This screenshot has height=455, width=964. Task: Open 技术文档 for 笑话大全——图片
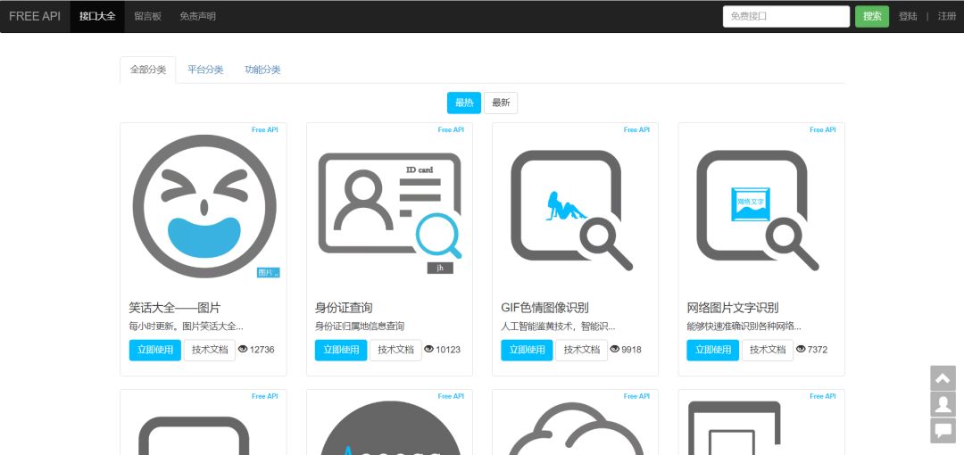[210, 350]
